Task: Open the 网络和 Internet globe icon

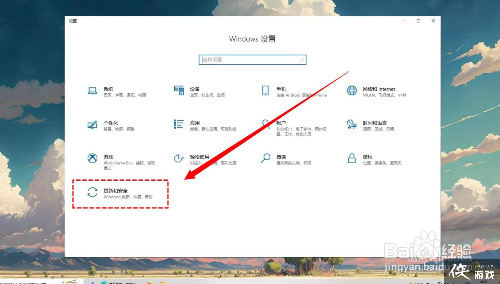Action: 352,91
